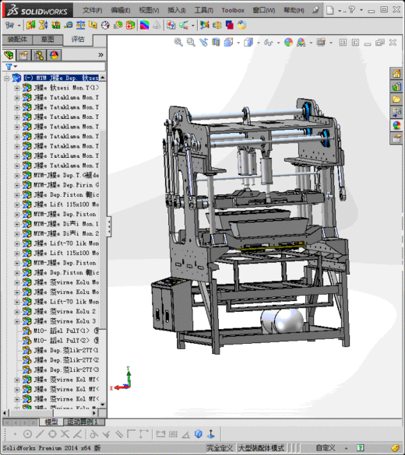Click the Clearance Verification icon
The height and width of the screenshot is (455, 405).
coord(44,25)
